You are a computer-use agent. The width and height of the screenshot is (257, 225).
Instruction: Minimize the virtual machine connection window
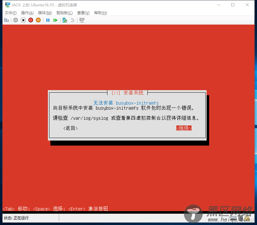[x=219, y=5]
